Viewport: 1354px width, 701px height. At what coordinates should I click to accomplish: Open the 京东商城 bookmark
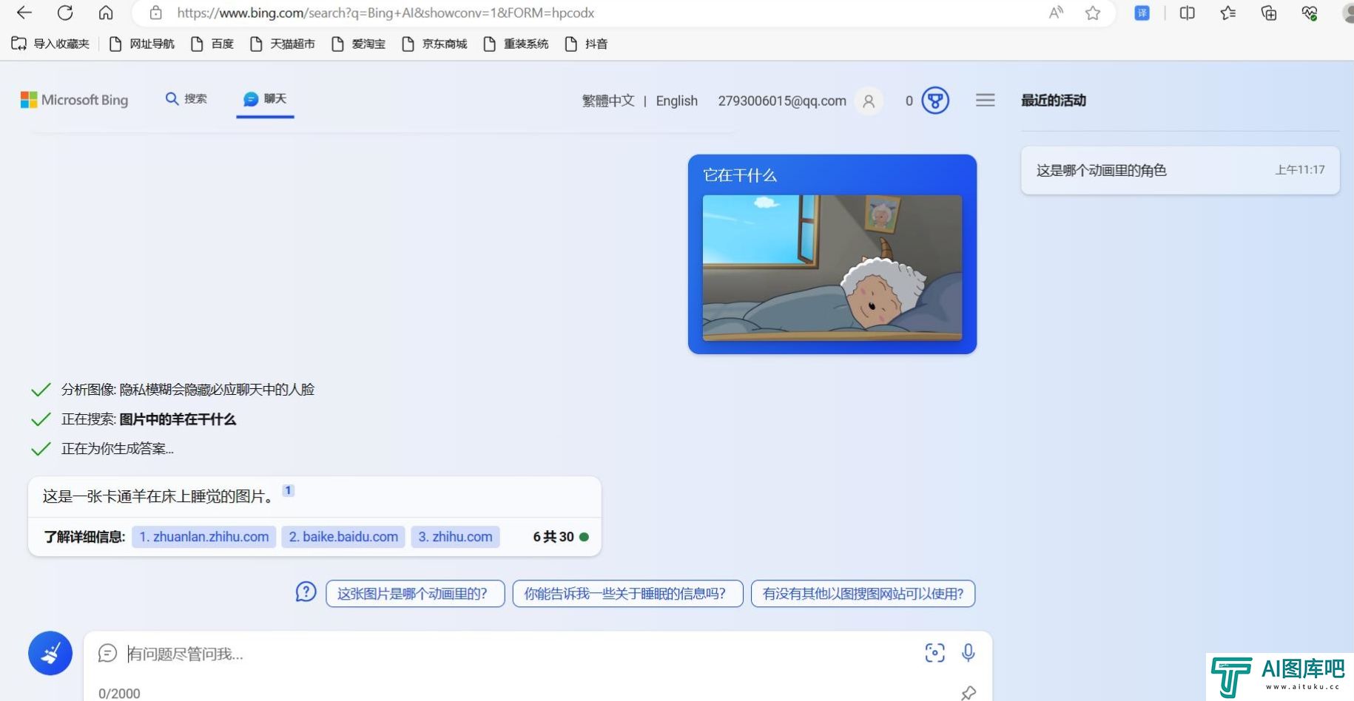[x=434, y=44]
